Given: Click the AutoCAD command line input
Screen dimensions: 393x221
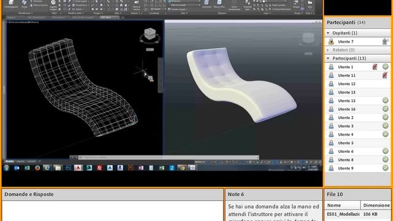Looking at the screenshot, I should [x=168, y=157].
